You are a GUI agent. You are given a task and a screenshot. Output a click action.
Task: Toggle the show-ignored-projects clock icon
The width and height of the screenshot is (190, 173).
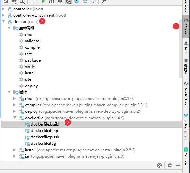point(68,2)
